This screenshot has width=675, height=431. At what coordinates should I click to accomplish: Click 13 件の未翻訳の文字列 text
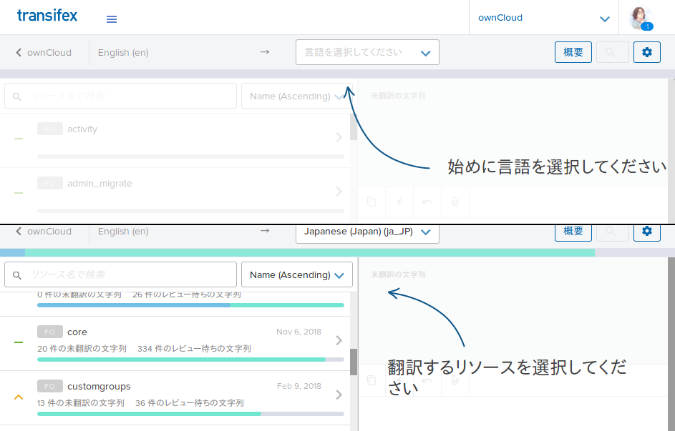pyautogui.click(x=81, y=402)
